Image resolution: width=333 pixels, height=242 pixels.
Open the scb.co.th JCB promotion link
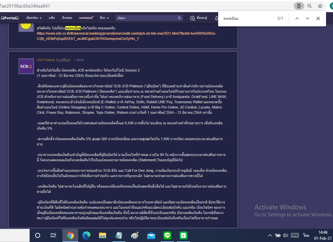pyautogui.click(x=126, y=36)
